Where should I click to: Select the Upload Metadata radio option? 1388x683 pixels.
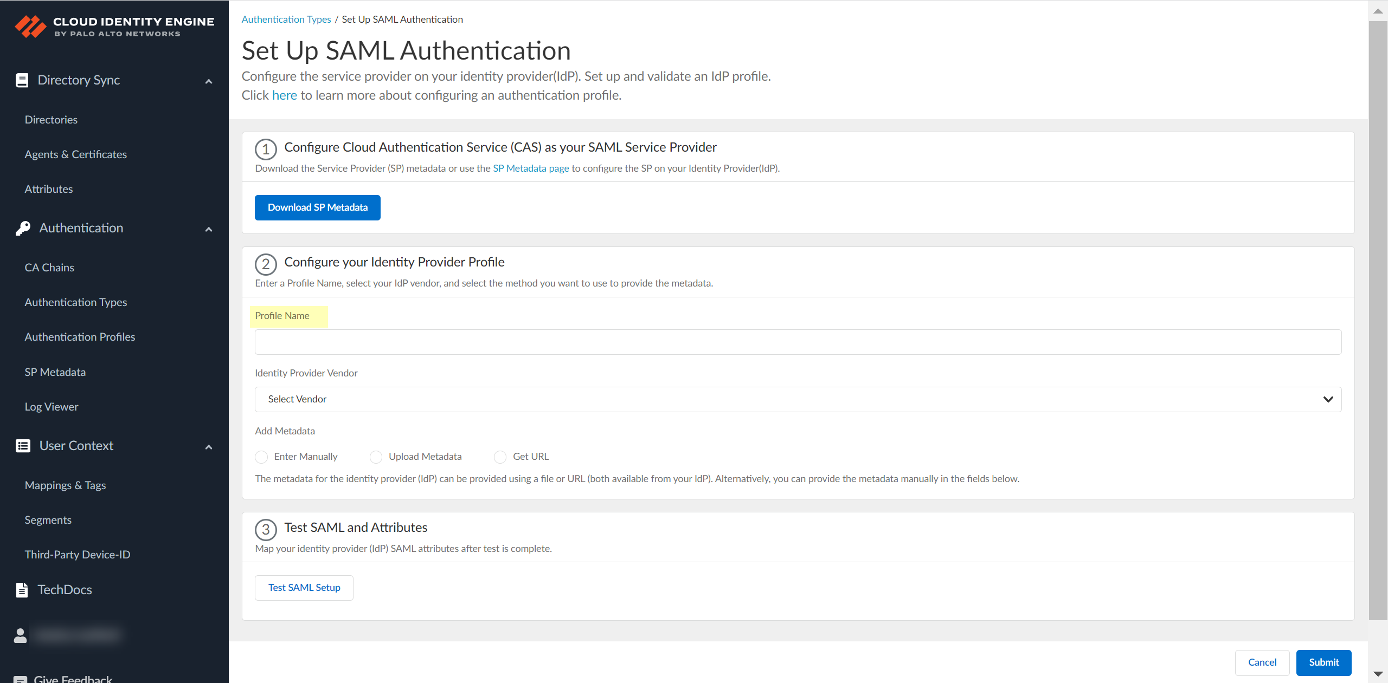point(376,457)
